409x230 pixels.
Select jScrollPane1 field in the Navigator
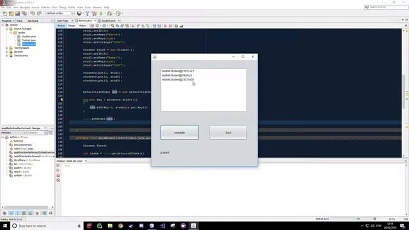(x=27, y=160)
